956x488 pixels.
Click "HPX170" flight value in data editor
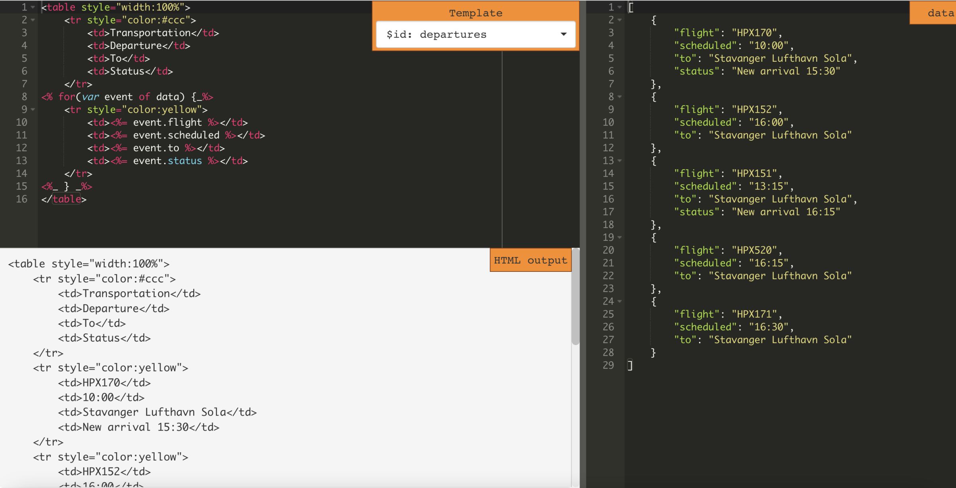pos(754,33)
